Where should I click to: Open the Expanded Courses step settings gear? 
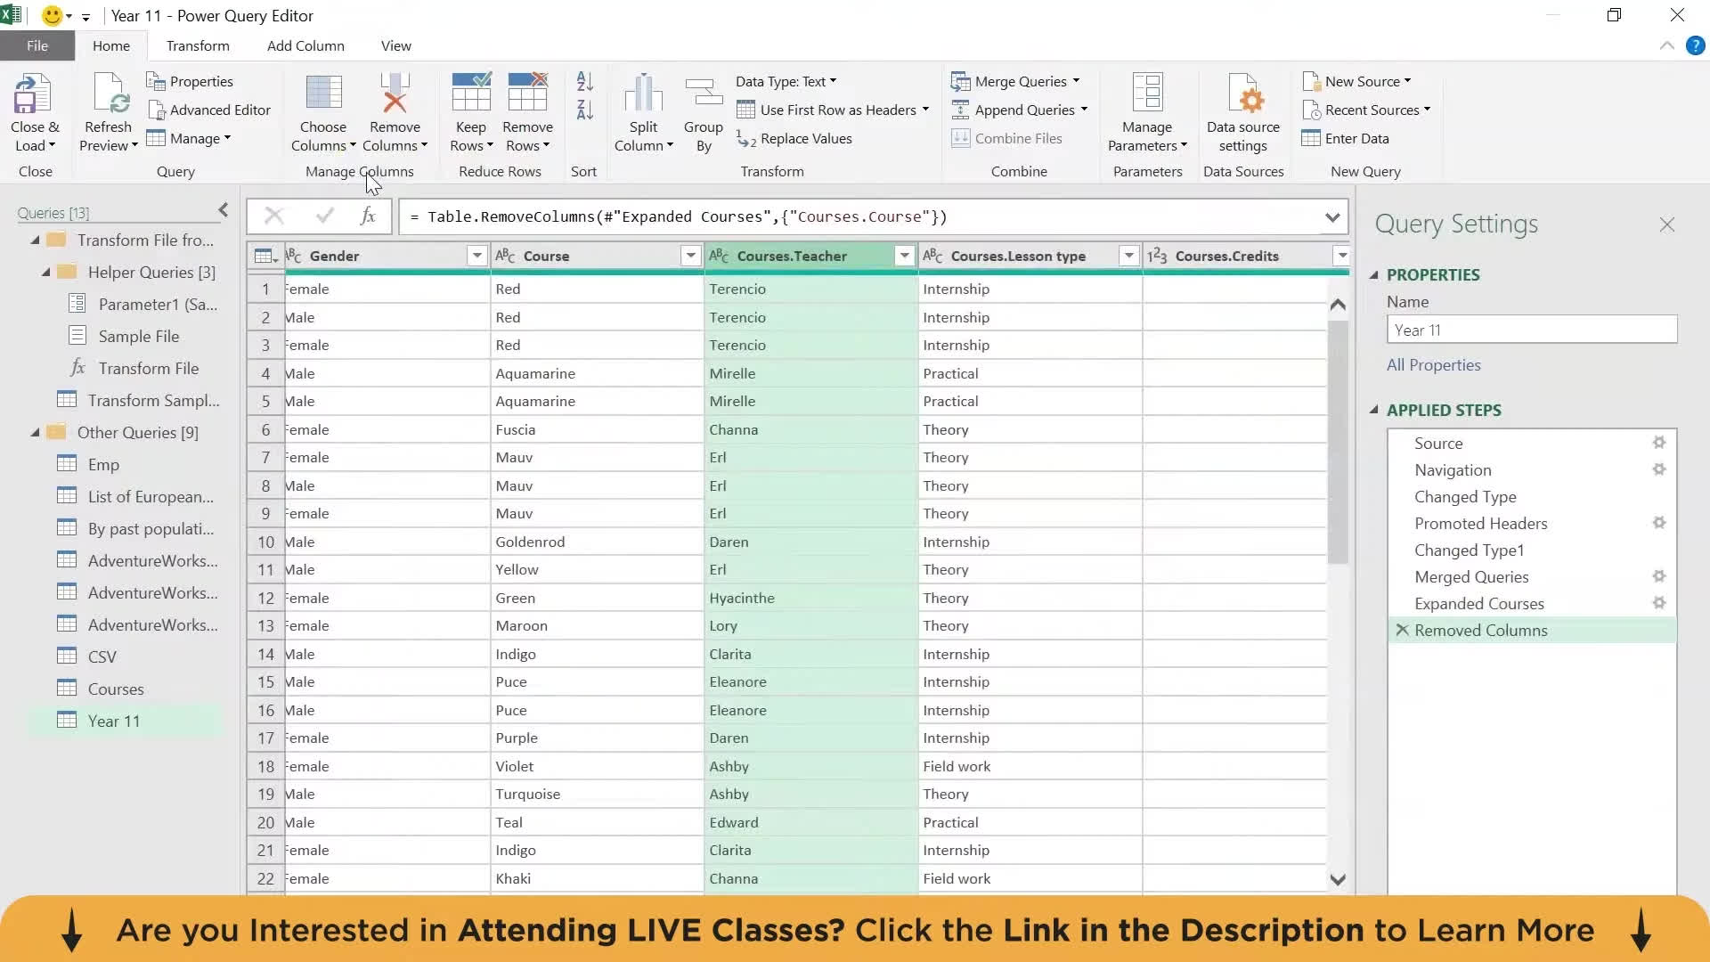coord(1659,603)
